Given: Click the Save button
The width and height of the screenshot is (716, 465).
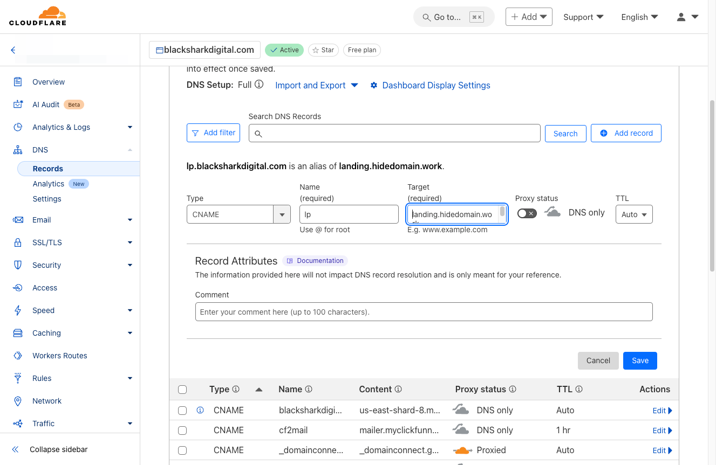Looking at the screenshot, I should click(640, 360).
